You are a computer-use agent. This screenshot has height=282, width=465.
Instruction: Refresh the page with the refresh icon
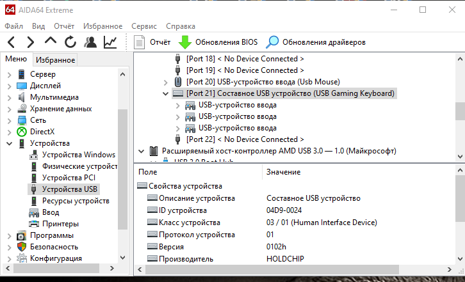point(70,42)
